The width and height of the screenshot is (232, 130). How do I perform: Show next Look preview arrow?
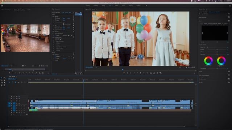pos(227,33)
